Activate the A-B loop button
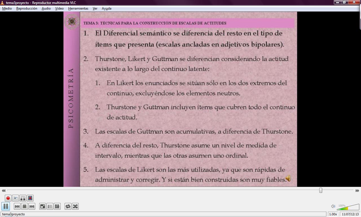The height and width of the screenshot is (217, 361). pyautogui.click(x=23, y=198)
